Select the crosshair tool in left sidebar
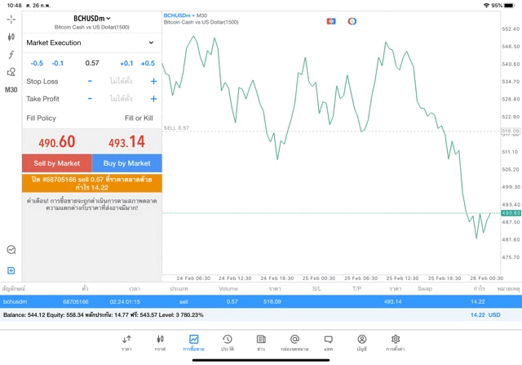This screenshot has width=522, height=365. pyautogui.click(x=11, y=19)
